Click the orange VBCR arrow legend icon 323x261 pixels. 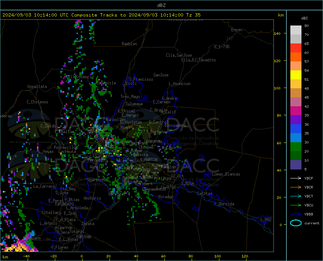click(296, 187)
